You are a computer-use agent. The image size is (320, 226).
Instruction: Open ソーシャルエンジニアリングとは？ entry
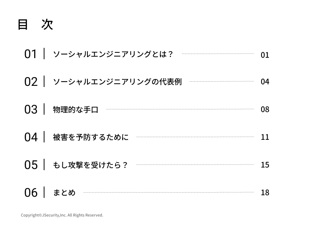[113, 54]
